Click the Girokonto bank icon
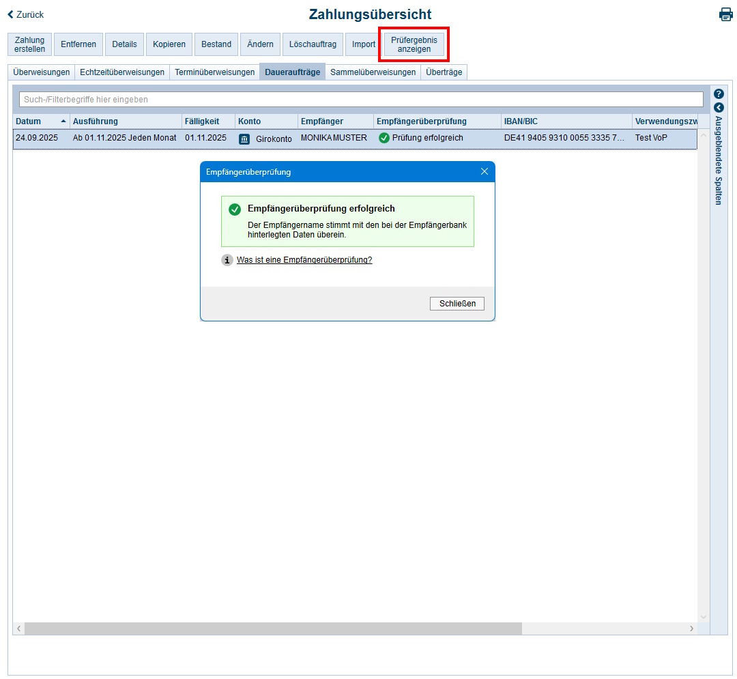 coord(244,139)
